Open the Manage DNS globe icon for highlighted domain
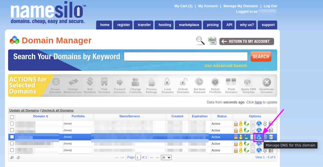Viewport: 323px width, 167px height. click(258, 137)
